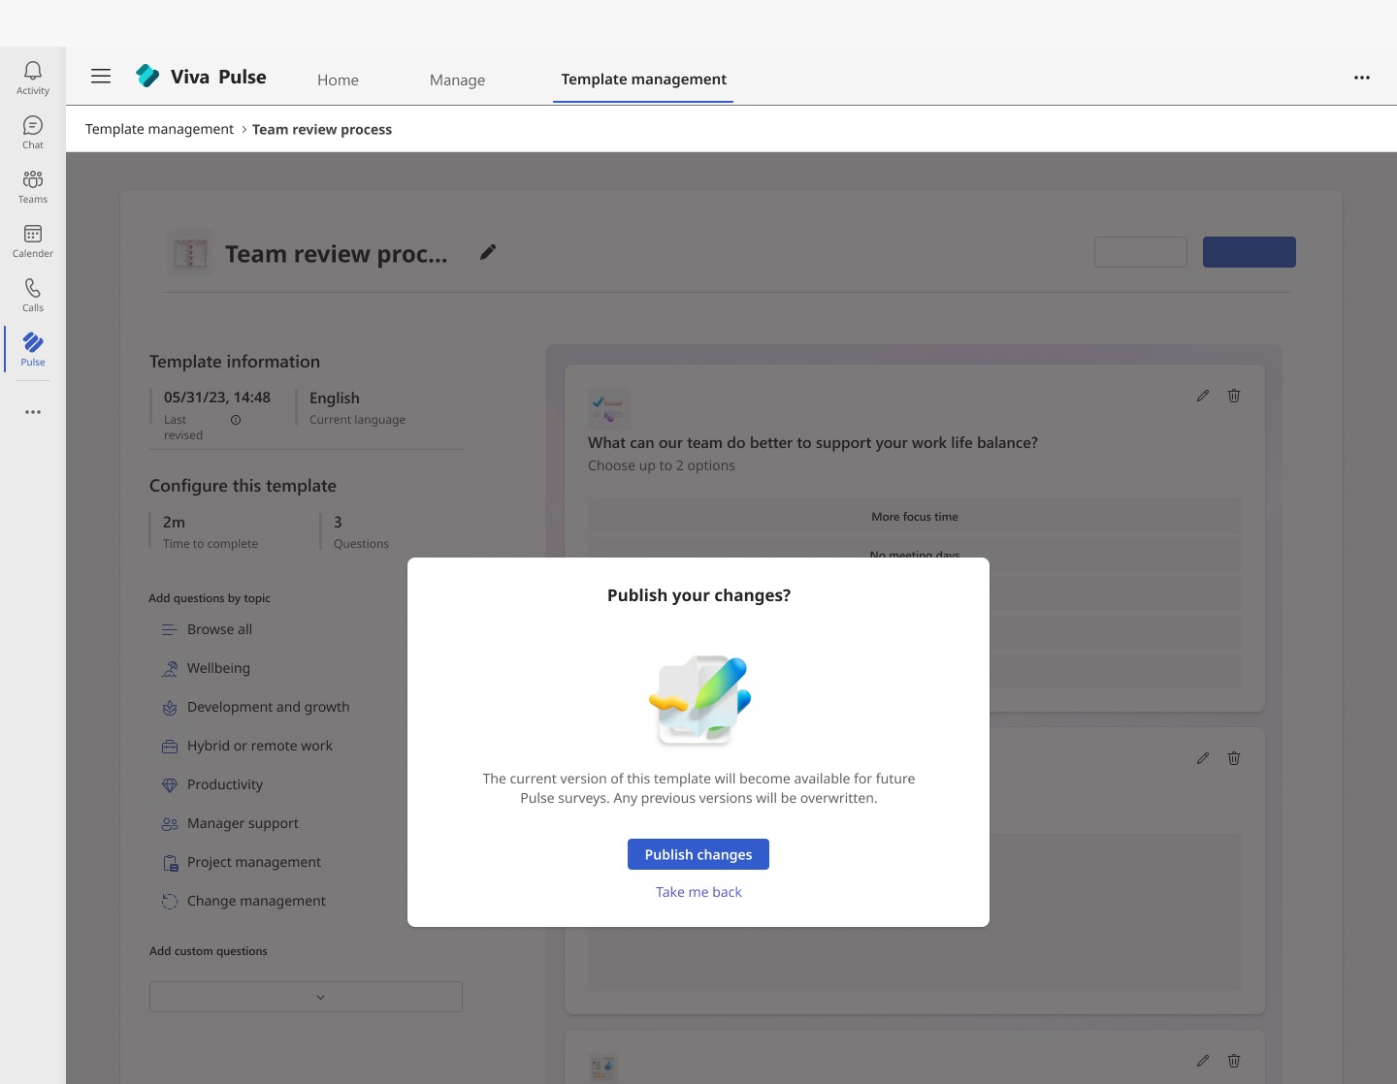Select the Productivity topic
Image resolution: width=1397 pixels, height=1084 pixels.
(x=224, y=784)
